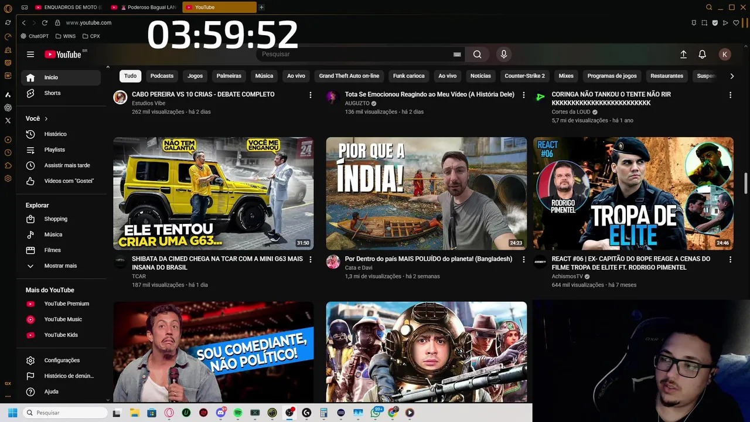The image size is (750, 422).
Task: Click the search magnifier button
Action: coord(478,55)
